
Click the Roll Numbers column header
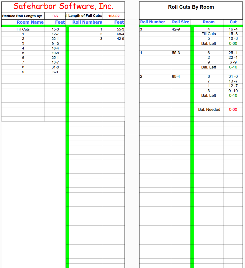click(87, 22)
